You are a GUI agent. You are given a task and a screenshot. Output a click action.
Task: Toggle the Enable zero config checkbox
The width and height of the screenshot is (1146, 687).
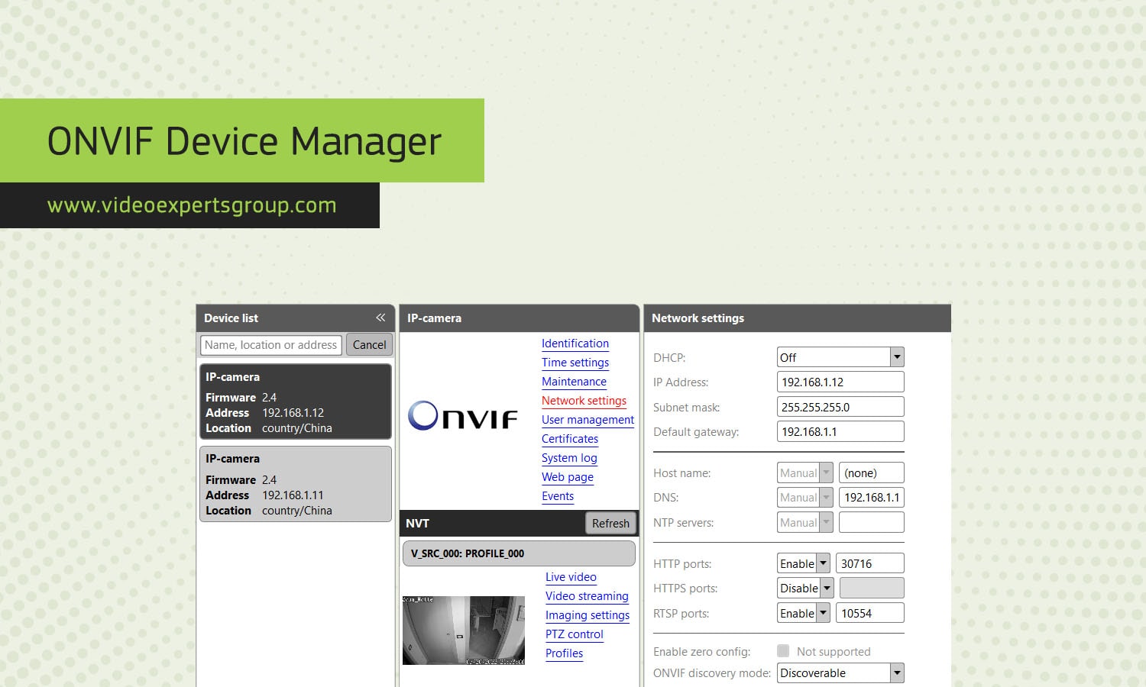coord(783,651)
